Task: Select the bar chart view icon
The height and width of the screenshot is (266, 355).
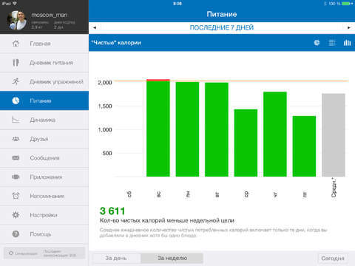Action: pyautogui.click(x=347, y=43)
